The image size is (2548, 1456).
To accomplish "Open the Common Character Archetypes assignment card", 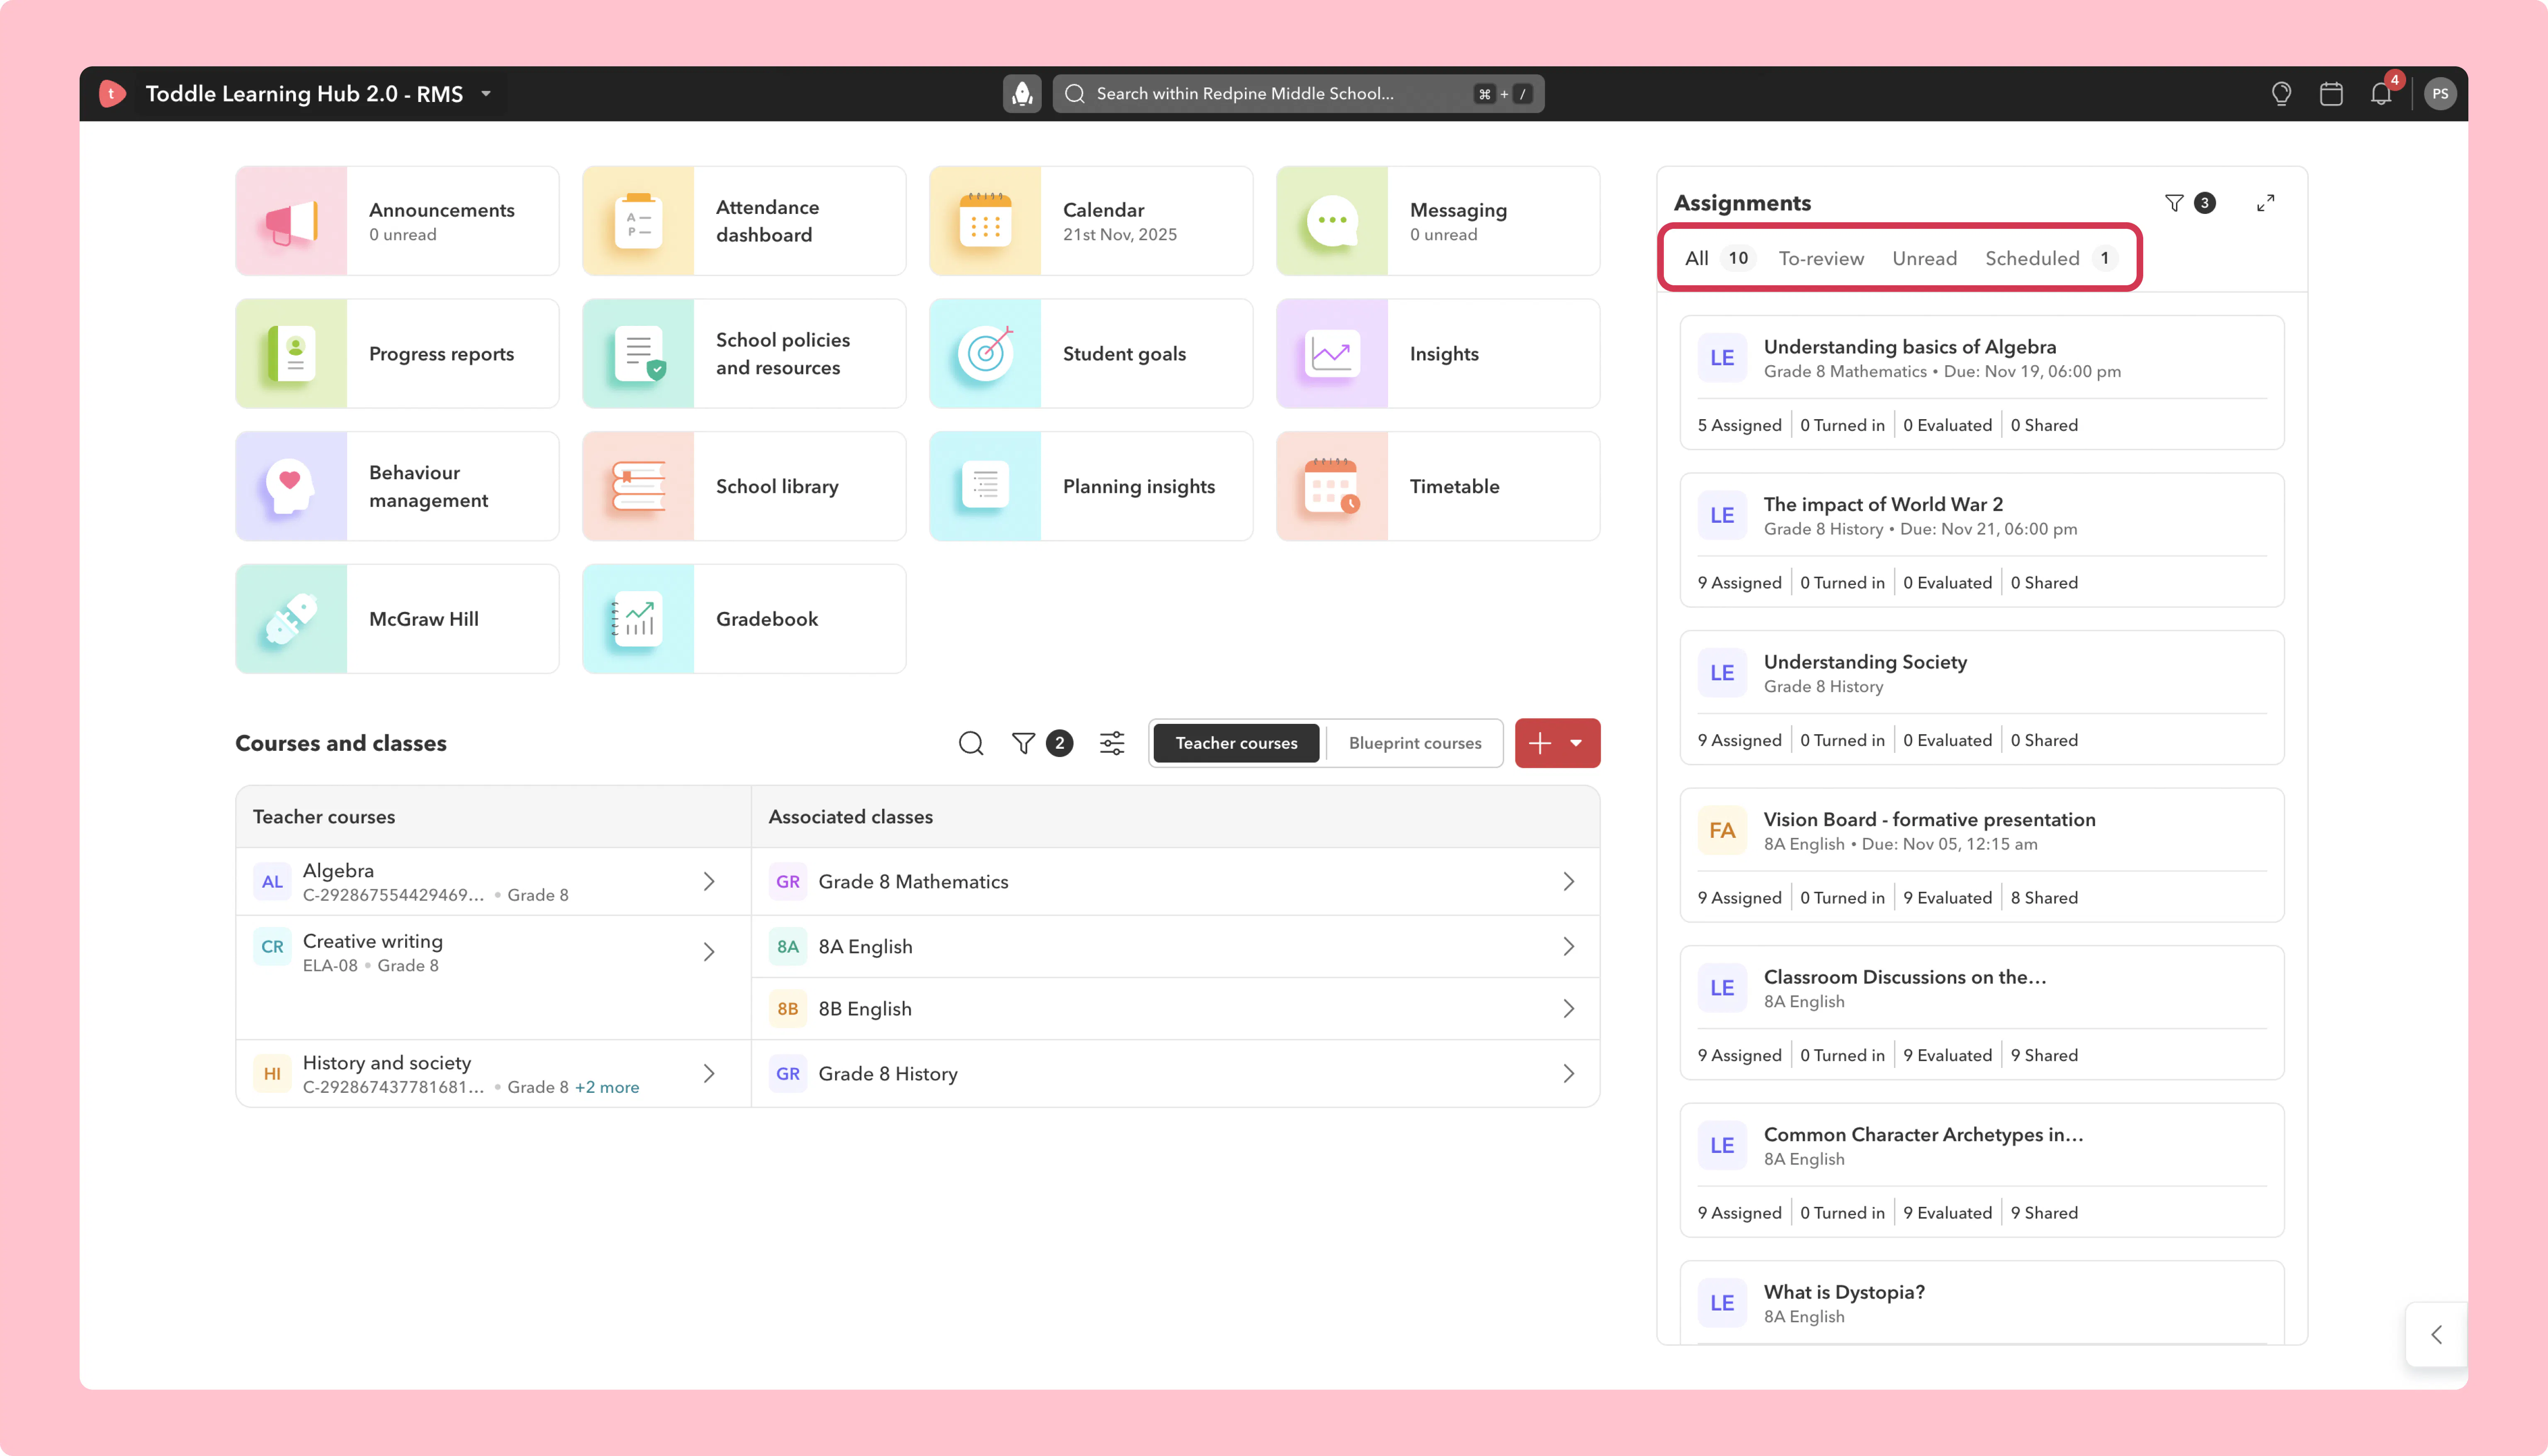I will point(1981,1170).
